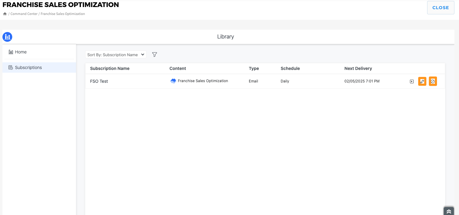Click the 02/05/2025 7:01 PM delivery cell
This screenshot has width=459, height=215.
pos(362,81)
